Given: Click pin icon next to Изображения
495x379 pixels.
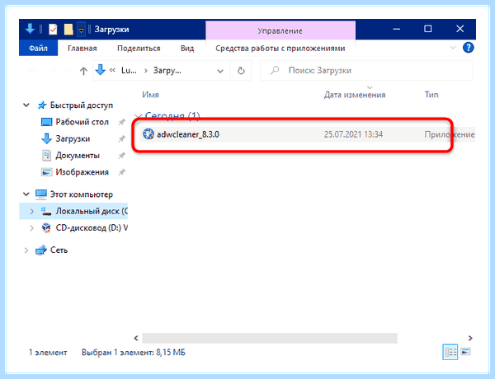Looking at the screenshot, I should point(121,172).
